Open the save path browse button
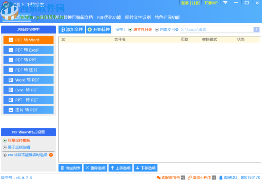The height and width of the screenshot is (182, 262). pyautogui.click(x=256, y=30)
